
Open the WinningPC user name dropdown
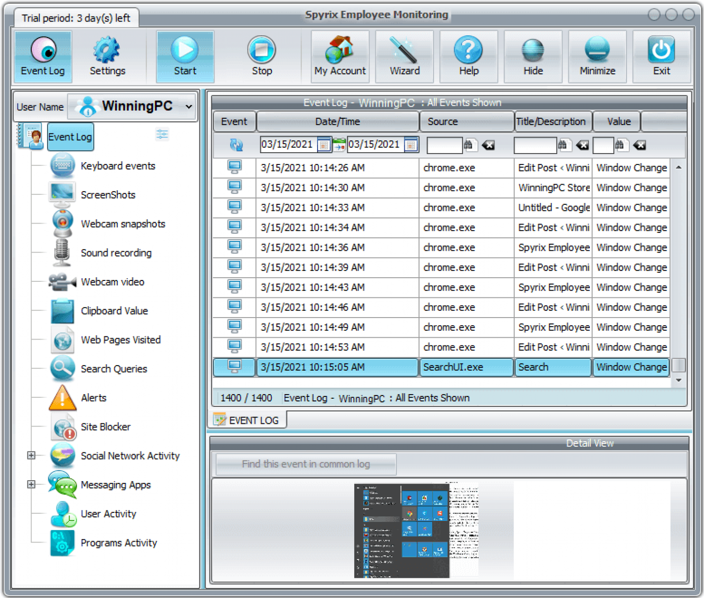coord(188,106)
